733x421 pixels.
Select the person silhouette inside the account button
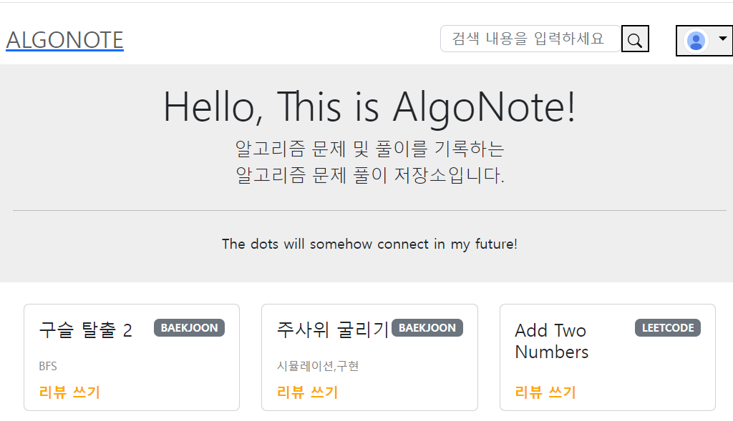698,41
